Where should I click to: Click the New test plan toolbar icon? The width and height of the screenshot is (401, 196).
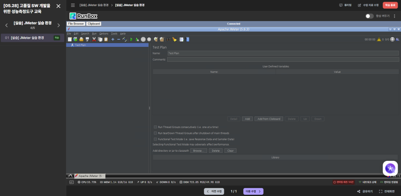pyautogui.click(x=70, y=39)
